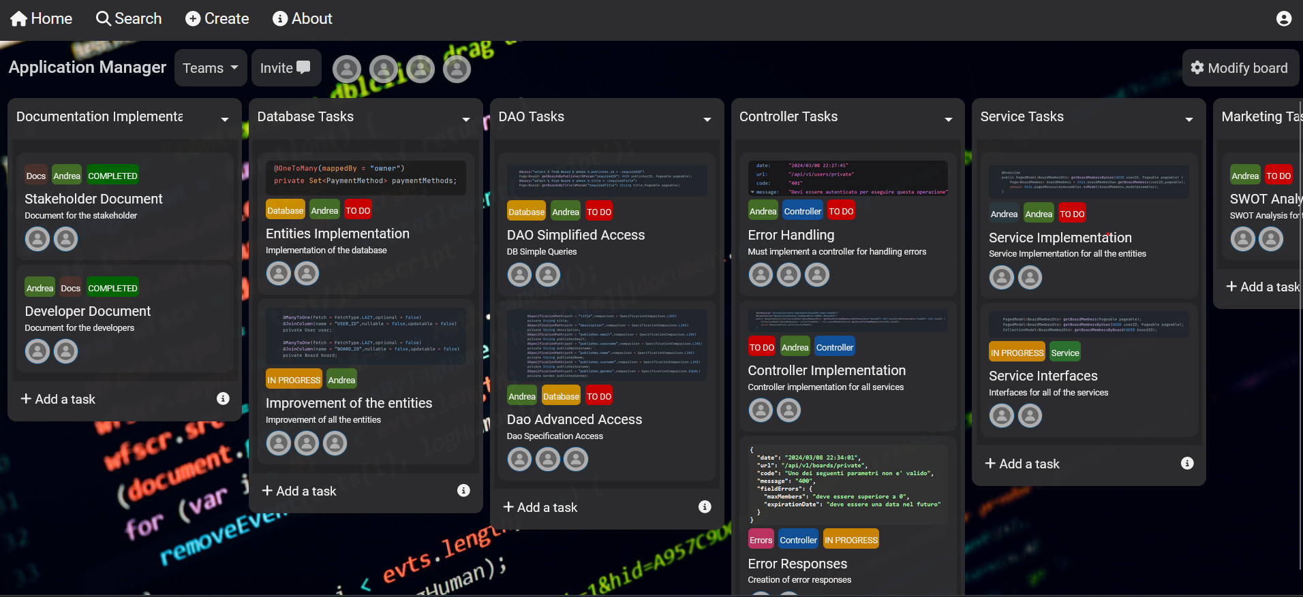Expand the Documentation Implementation list menu
Screen dimensions: 1303x597
225,119
